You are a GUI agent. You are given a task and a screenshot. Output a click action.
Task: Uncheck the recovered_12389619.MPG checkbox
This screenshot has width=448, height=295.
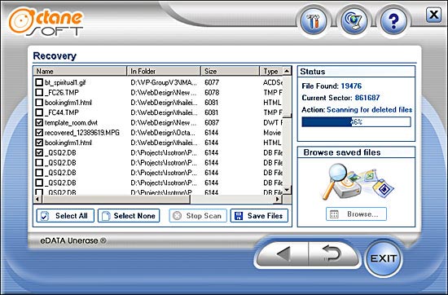39,133
